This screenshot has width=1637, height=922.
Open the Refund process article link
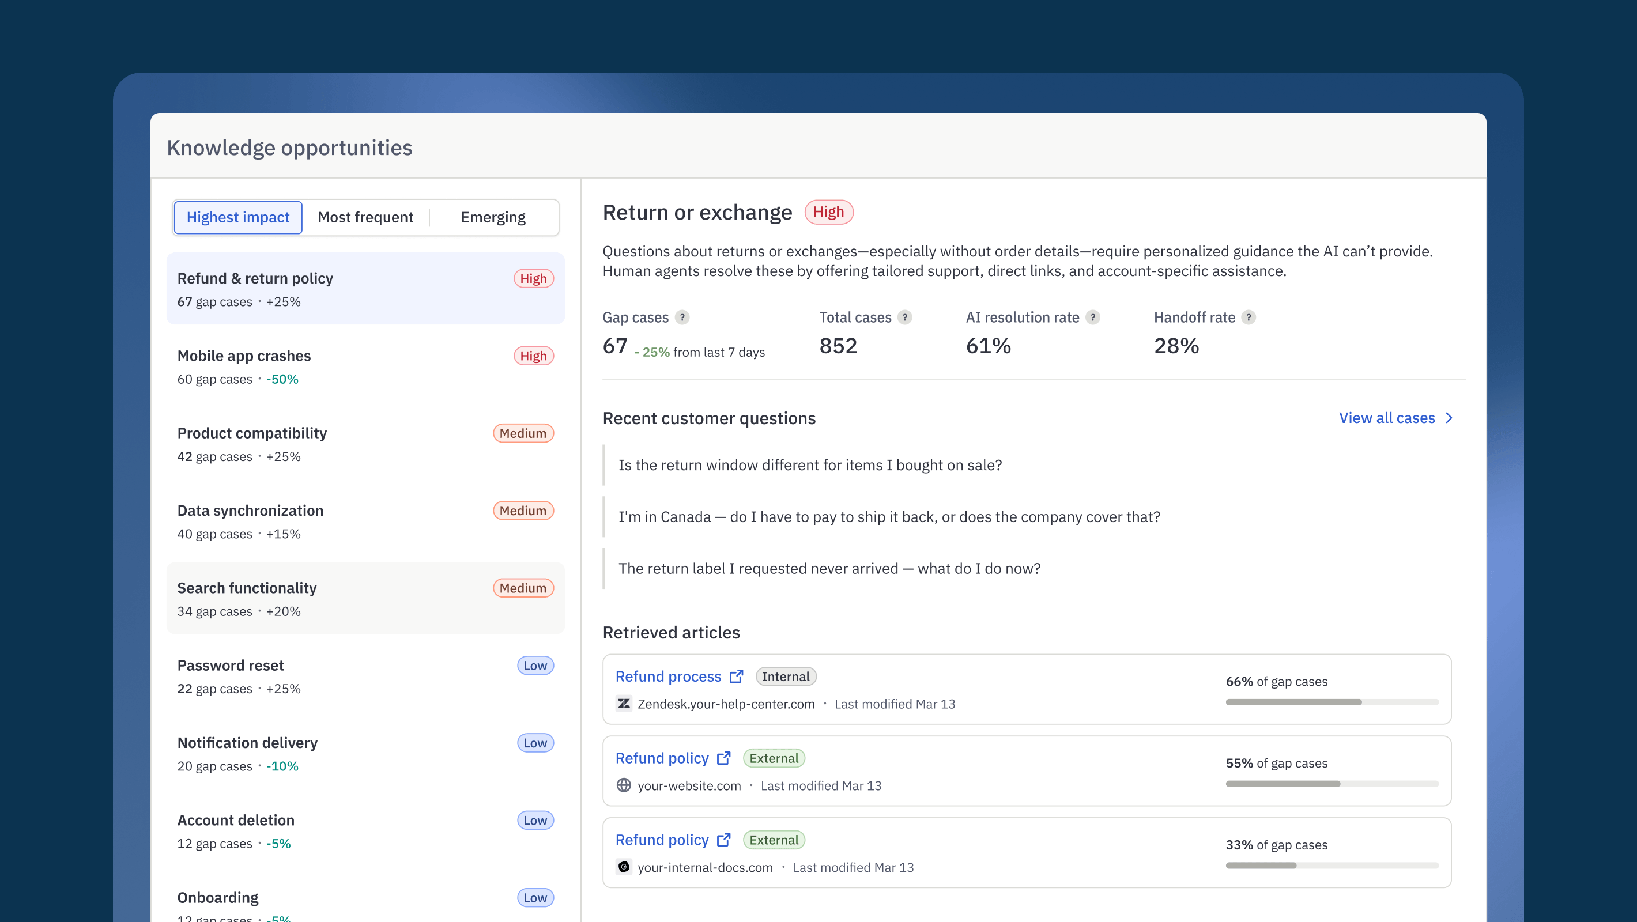[668, 676]
